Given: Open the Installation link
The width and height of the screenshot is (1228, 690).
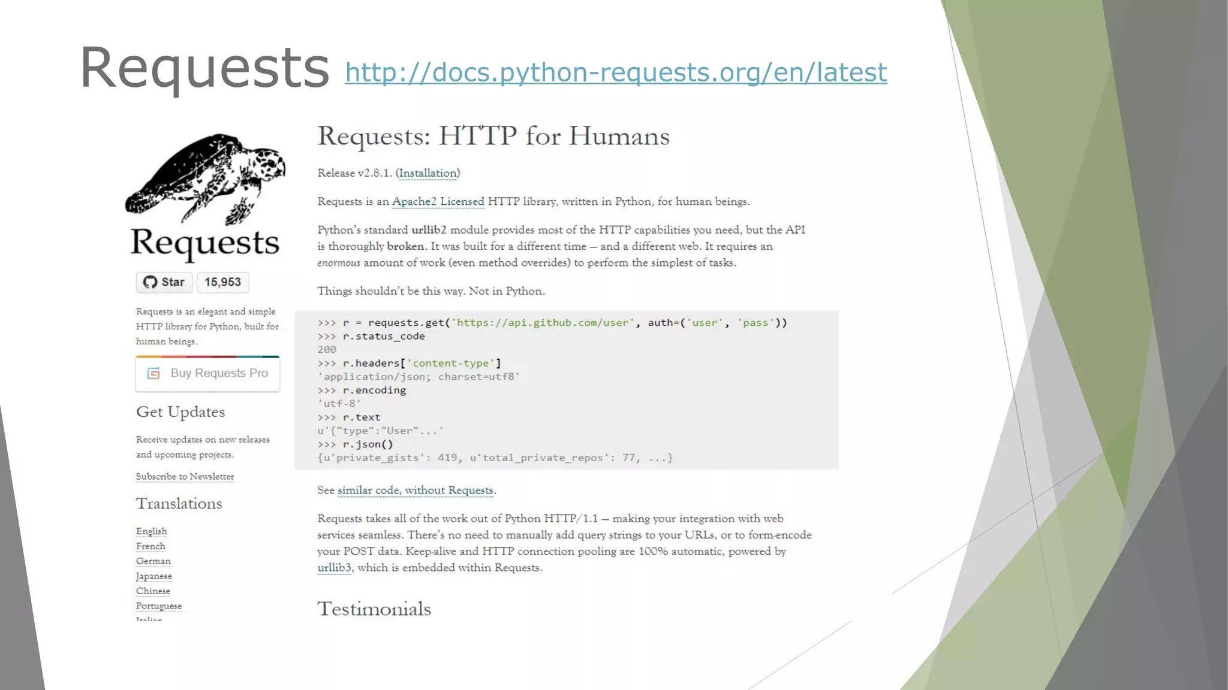Looking at the screenshot, I should (x=428, y=173).
